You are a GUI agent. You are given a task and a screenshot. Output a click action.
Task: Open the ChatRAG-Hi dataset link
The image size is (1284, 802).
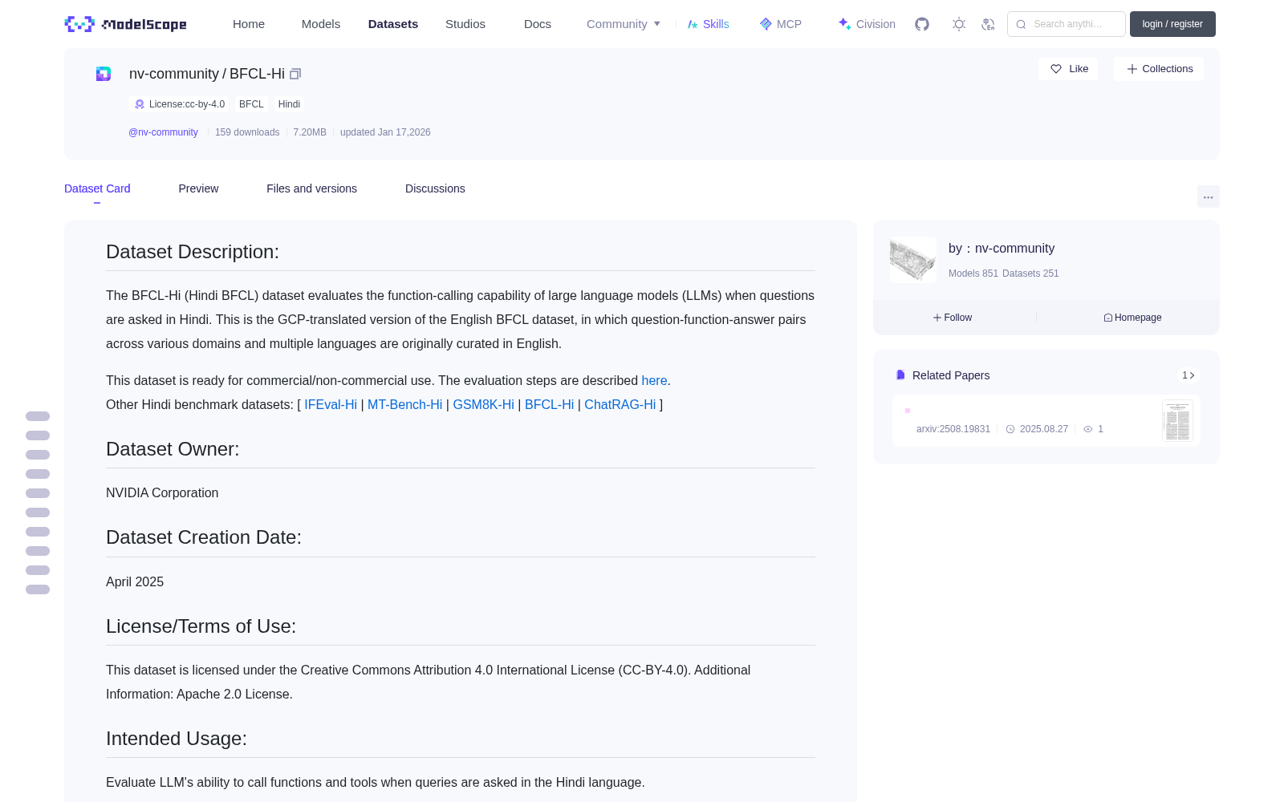coord(620,405)
